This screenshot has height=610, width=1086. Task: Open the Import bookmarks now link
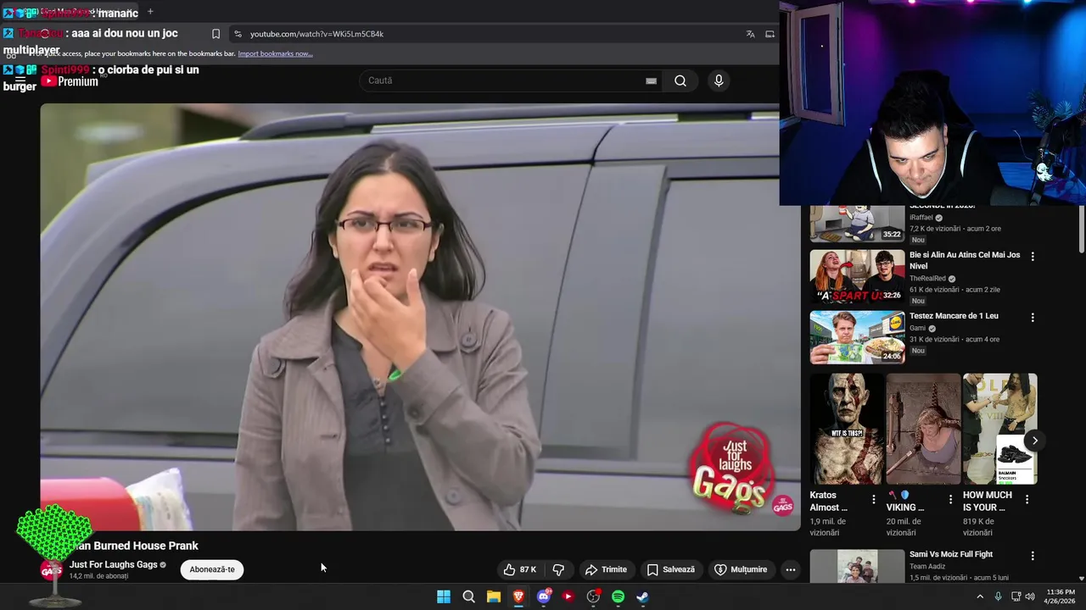[275, 53]
